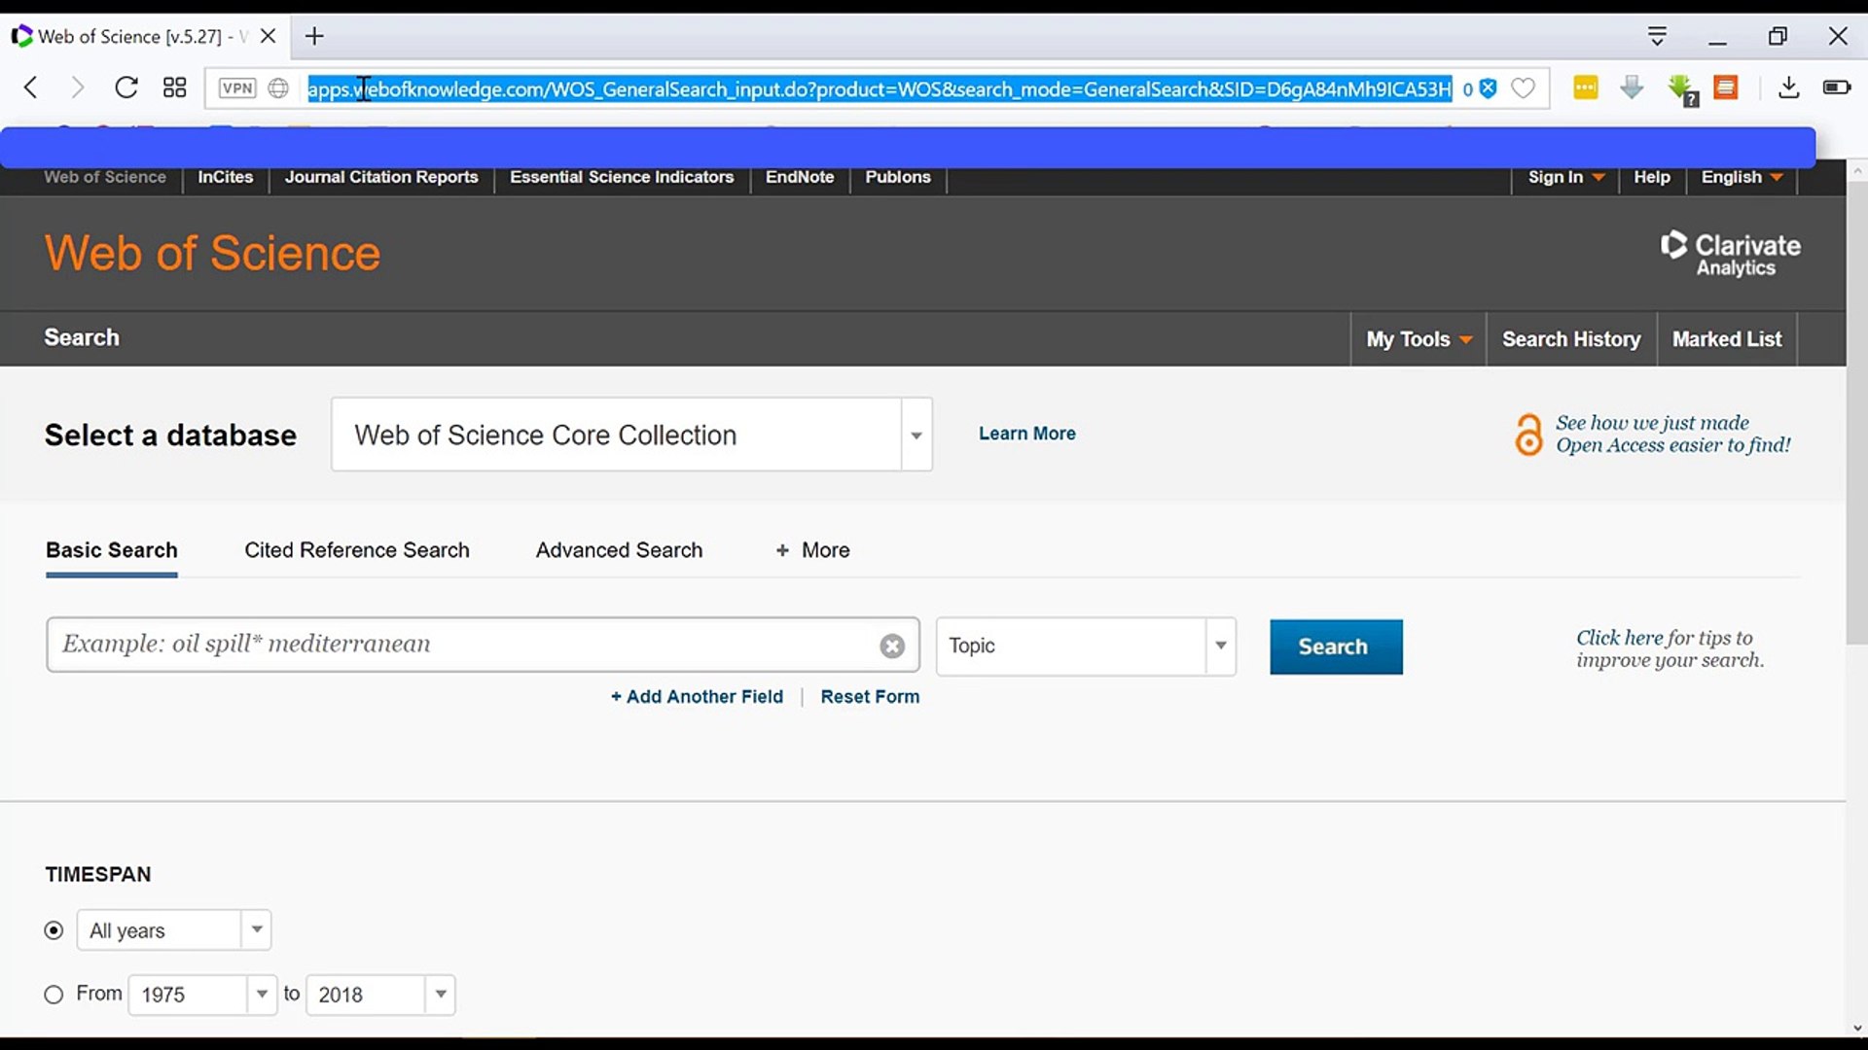The height and width of the screenshot is (1050, 1868).
Task: Open InCites from the top menu
Action: 226,177
